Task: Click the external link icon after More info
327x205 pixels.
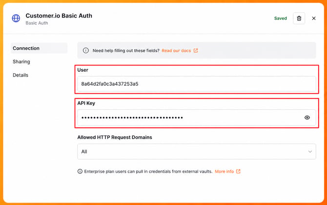Action: [238, 171]
